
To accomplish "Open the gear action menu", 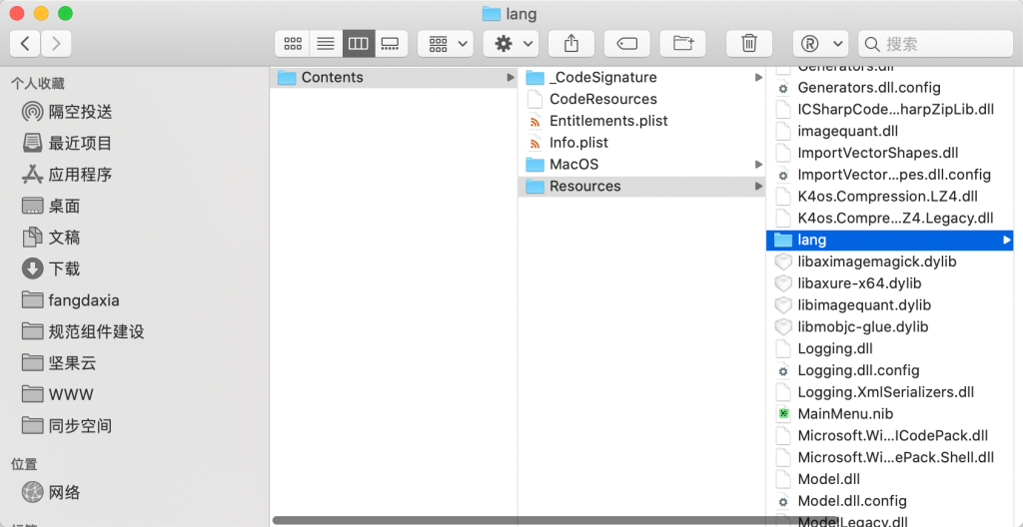I will [x=511, y=44].
